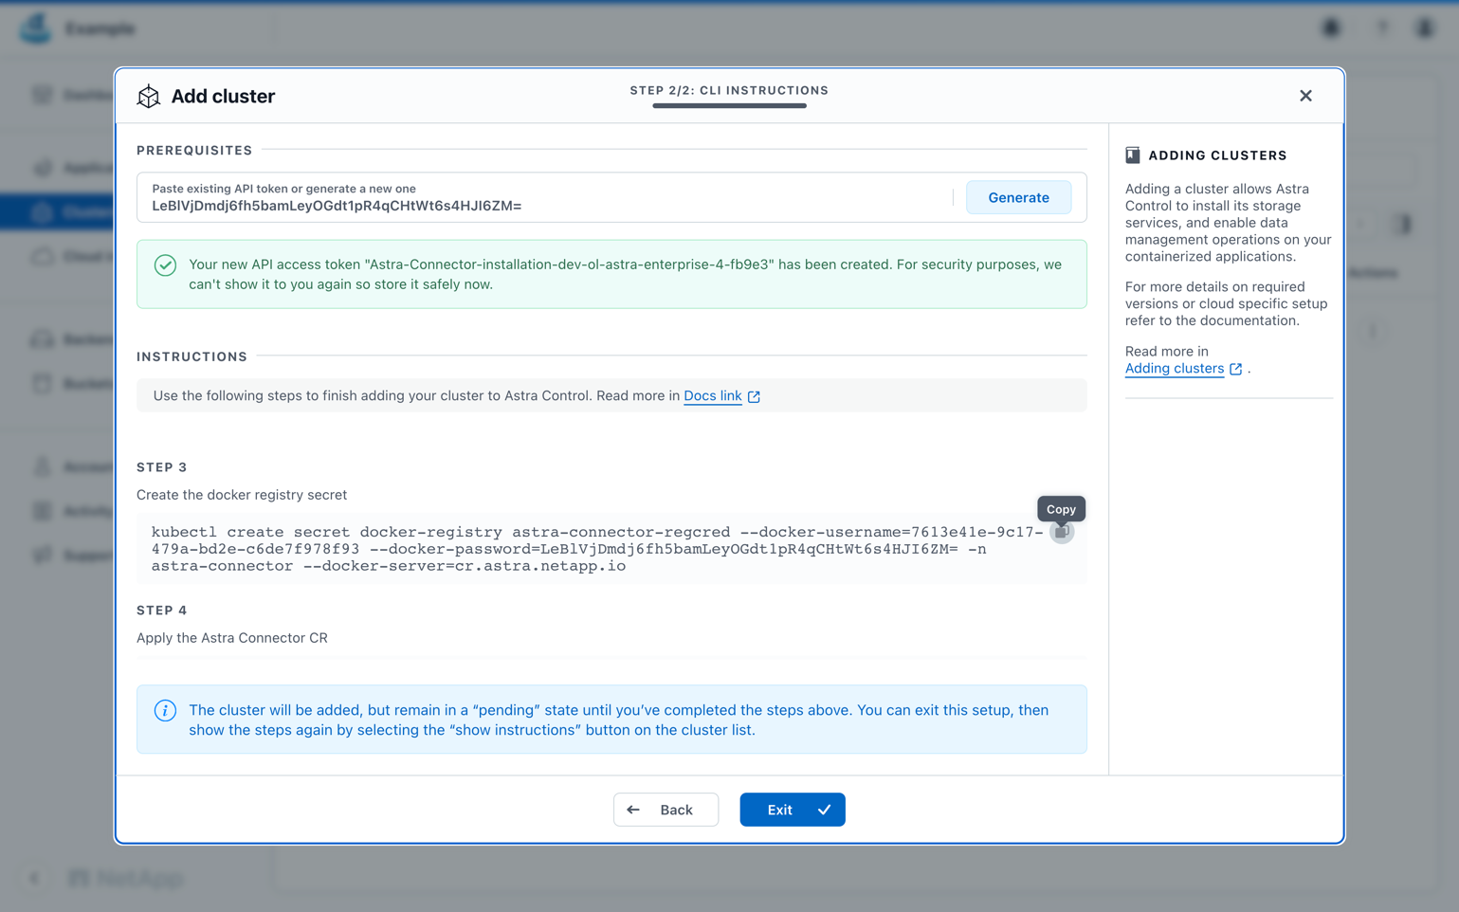
Task: Collapse the background sidebar with the arrow
Action: tap(34, 878)
